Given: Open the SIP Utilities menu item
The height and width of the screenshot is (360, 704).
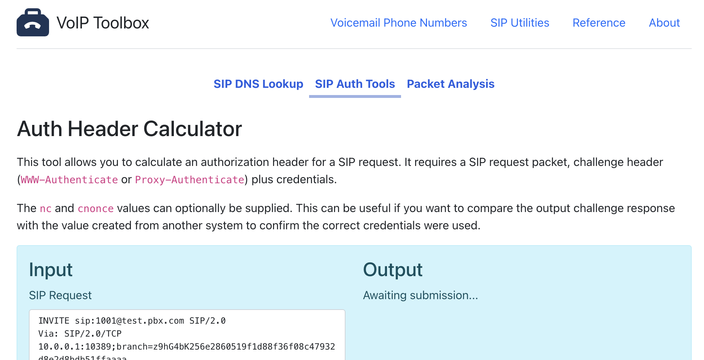Looking at the screenshot, I should coord(519,23).
